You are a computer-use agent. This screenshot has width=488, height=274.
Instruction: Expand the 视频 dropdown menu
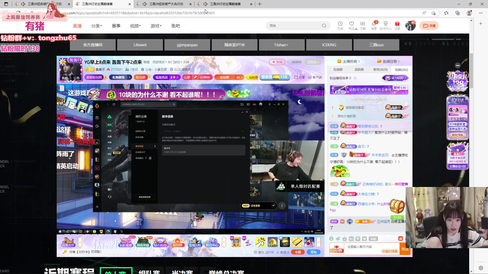pos(135,26)
